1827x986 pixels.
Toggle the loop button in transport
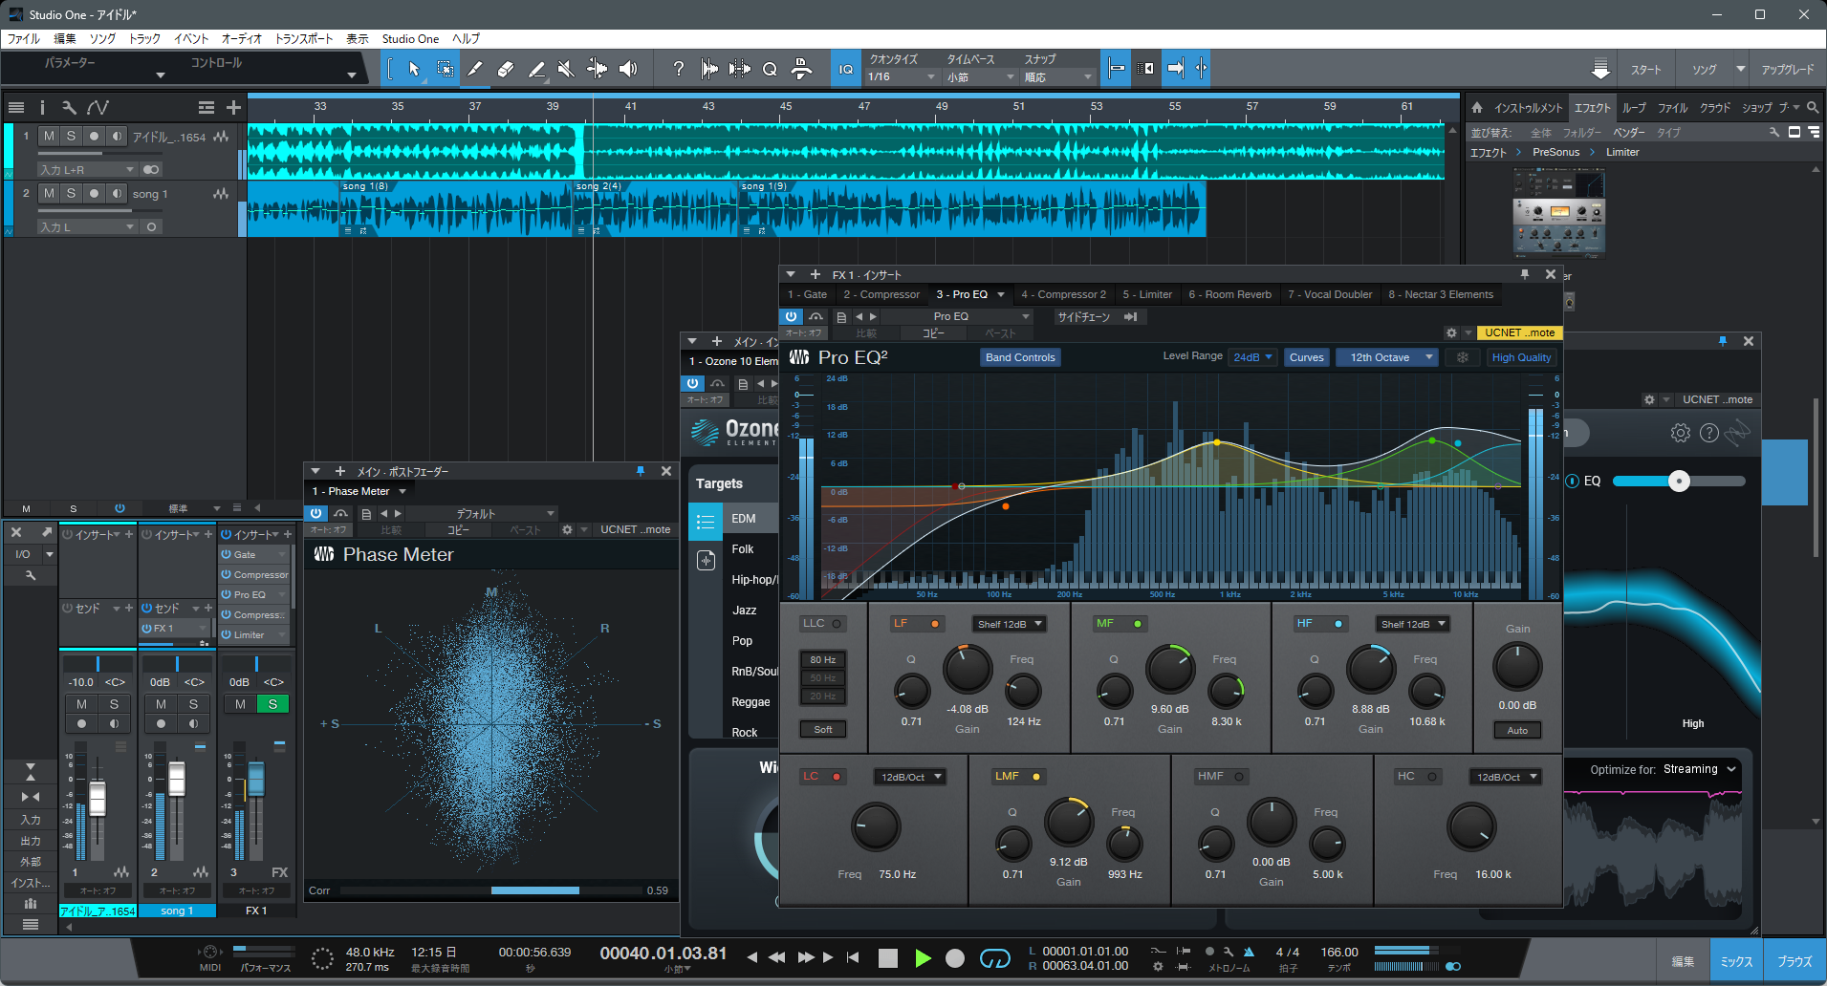(995, 958)
